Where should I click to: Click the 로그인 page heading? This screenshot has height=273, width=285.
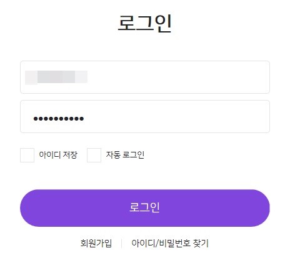point(145,23)
